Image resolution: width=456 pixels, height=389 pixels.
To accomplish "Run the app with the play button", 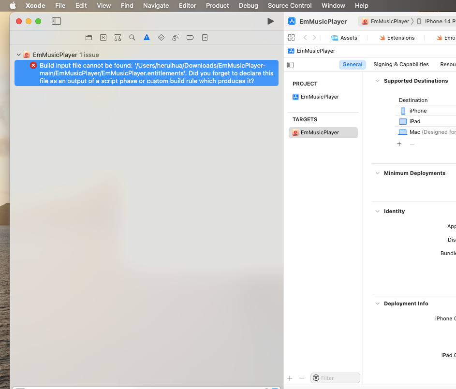I will [270, 21].
